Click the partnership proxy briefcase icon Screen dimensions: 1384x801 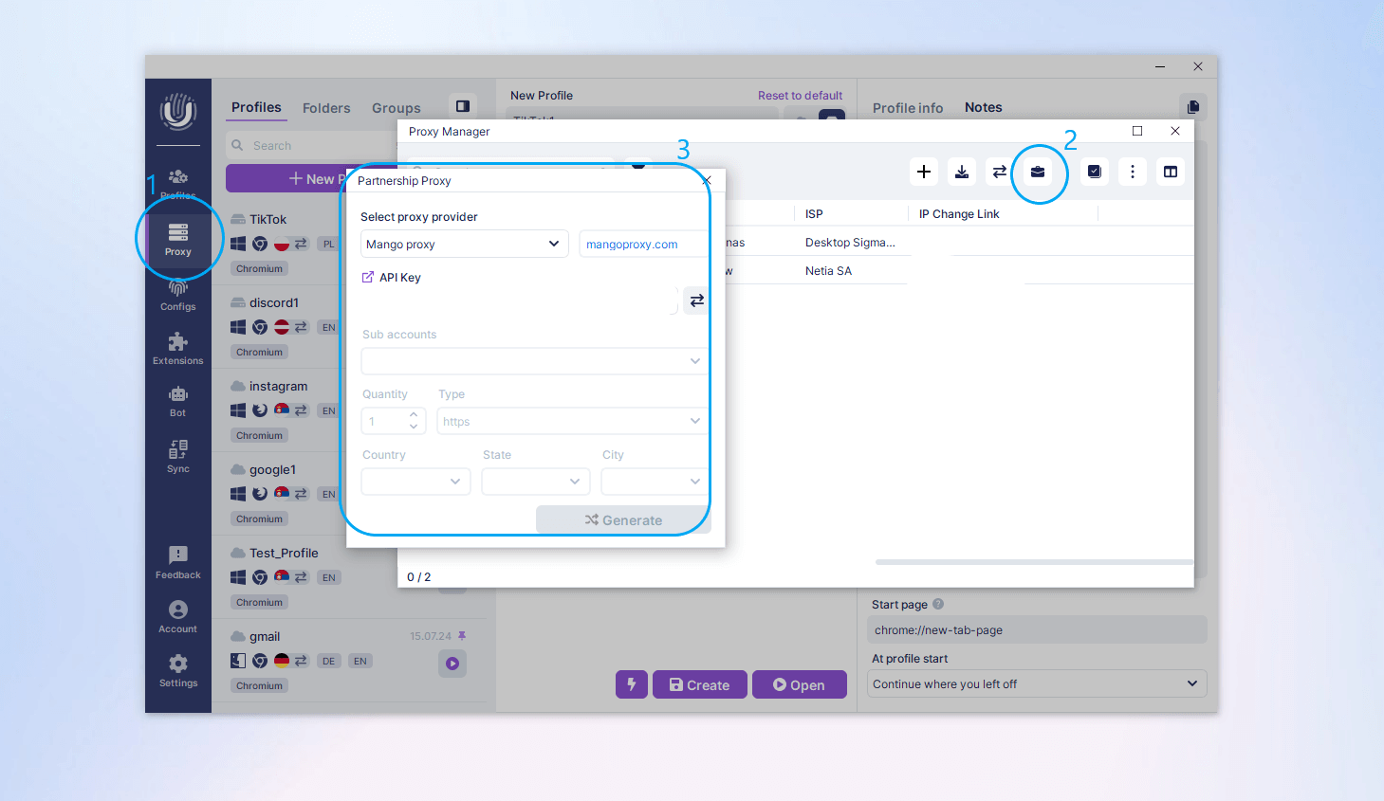click(1038, 172)
